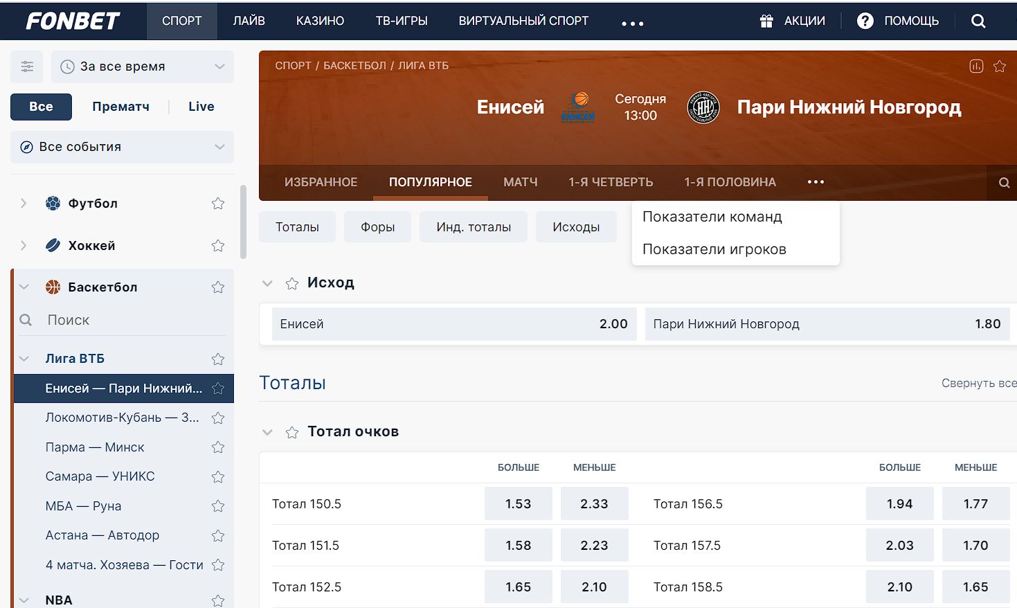Image resolution: width=1017 pixels, height=608 pixels.
Task: Open the top navigation ellipsis menu
Action: (633, 23)
